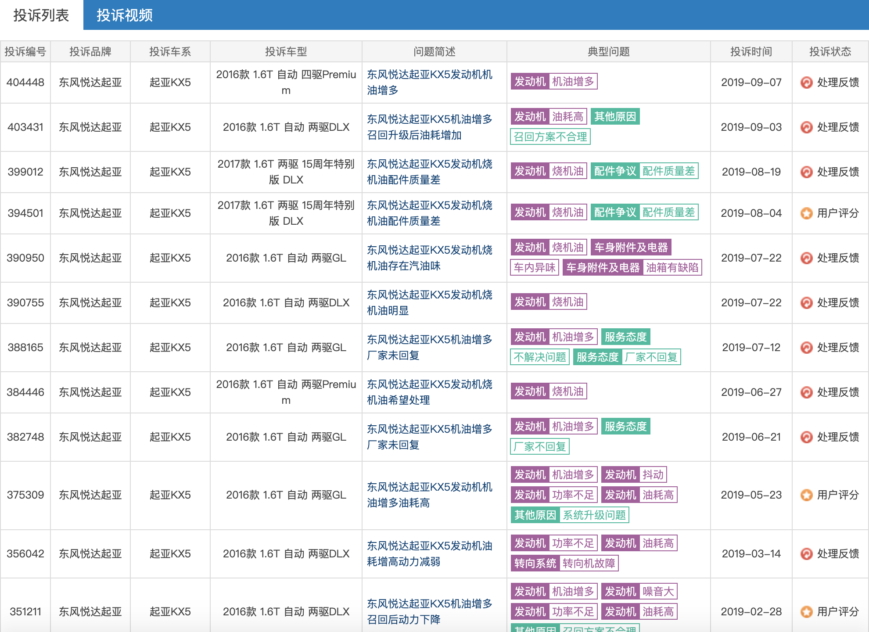This screenshot has width=869, height=632.
Task: Click model 2016款 1.6T 自动 四驱Premium
Action: coord(286,83)
